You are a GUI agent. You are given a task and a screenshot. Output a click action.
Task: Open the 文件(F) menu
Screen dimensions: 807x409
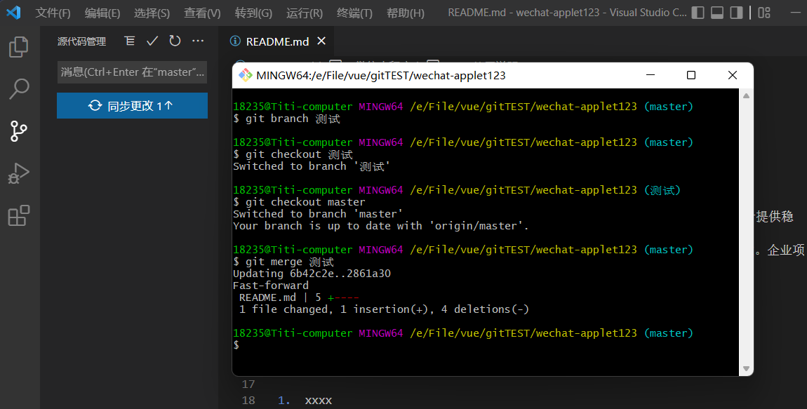click(53, 13)
